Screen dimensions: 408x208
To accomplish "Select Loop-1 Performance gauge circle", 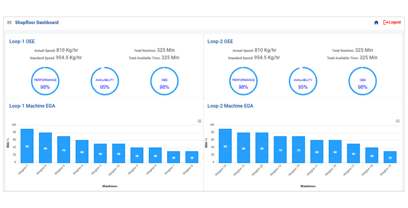I will click(45, 81).
